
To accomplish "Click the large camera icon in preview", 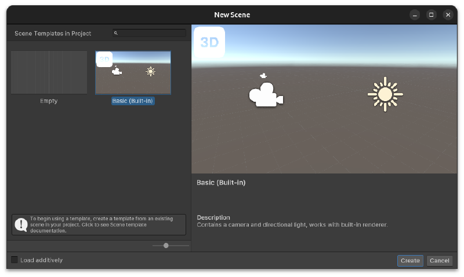I will click(266, 95).
